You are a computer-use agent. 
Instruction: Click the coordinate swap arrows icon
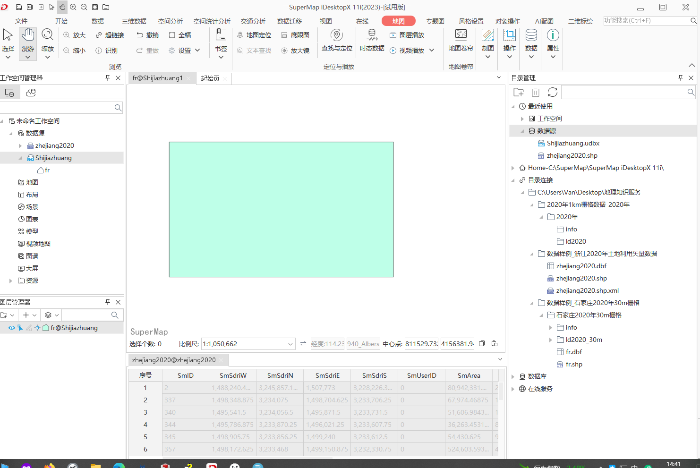pyautogui.click(x=303, y=344)
